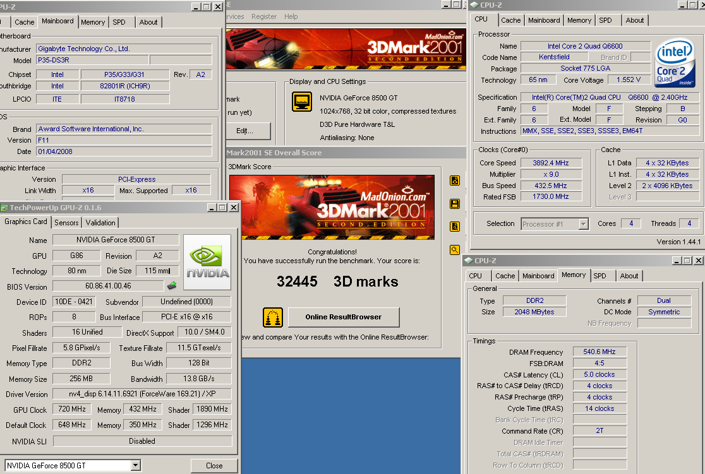Click the Level 2 cache 2 x 4096 KBytes
The height and width of the screenshot is (474, 705).
click(x=667, y=186)
